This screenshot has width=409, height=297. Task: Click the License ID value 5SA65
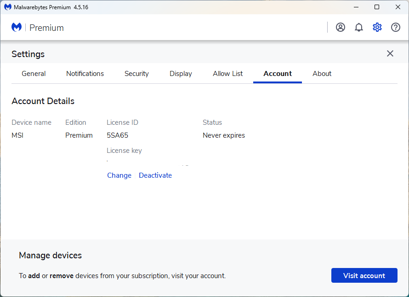point(117,135)
